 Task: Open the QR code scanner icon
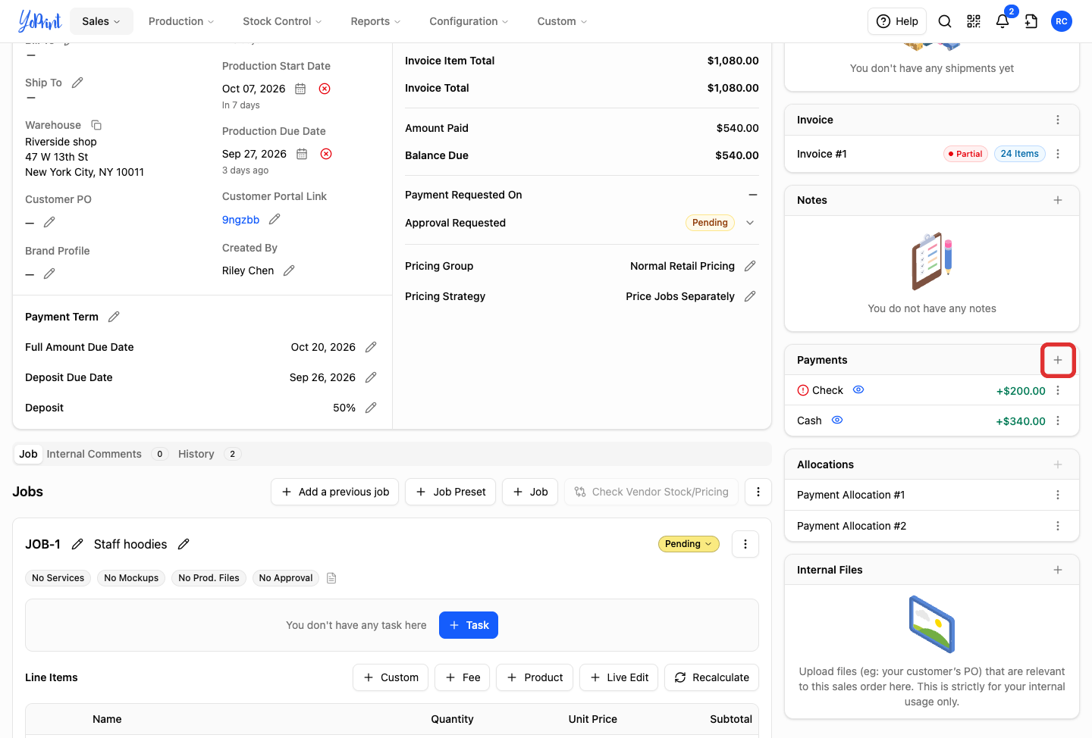974,21
